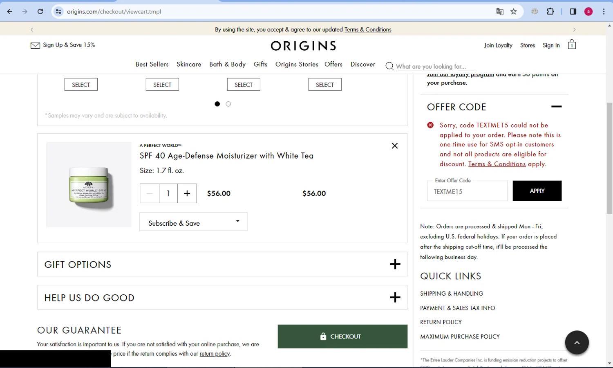Open Chrome three-dot menu
This screenshot has height=368, width=613.
tap(604, 11)
